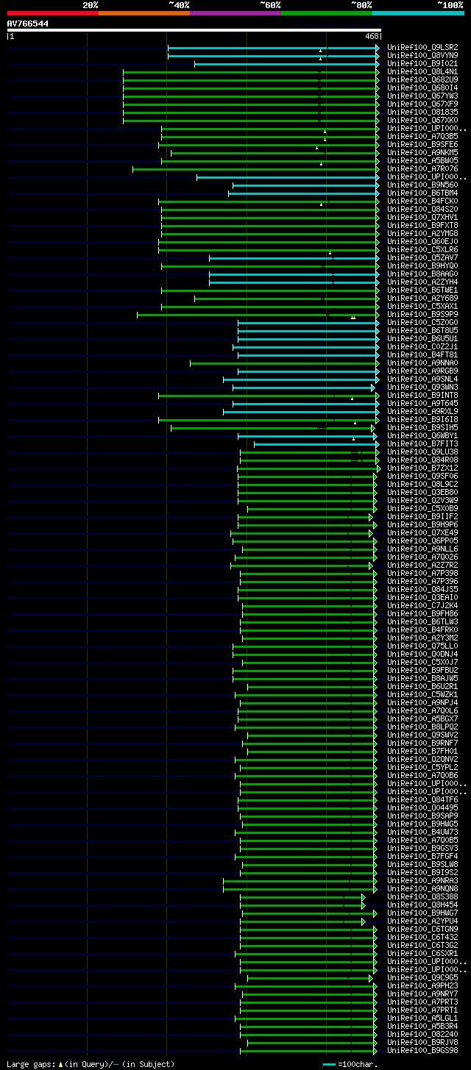The height and width of the screenshot is (1070, 471).
Task: Open hit UniRef100_Q9LSR2
Action: click(422, 47)
